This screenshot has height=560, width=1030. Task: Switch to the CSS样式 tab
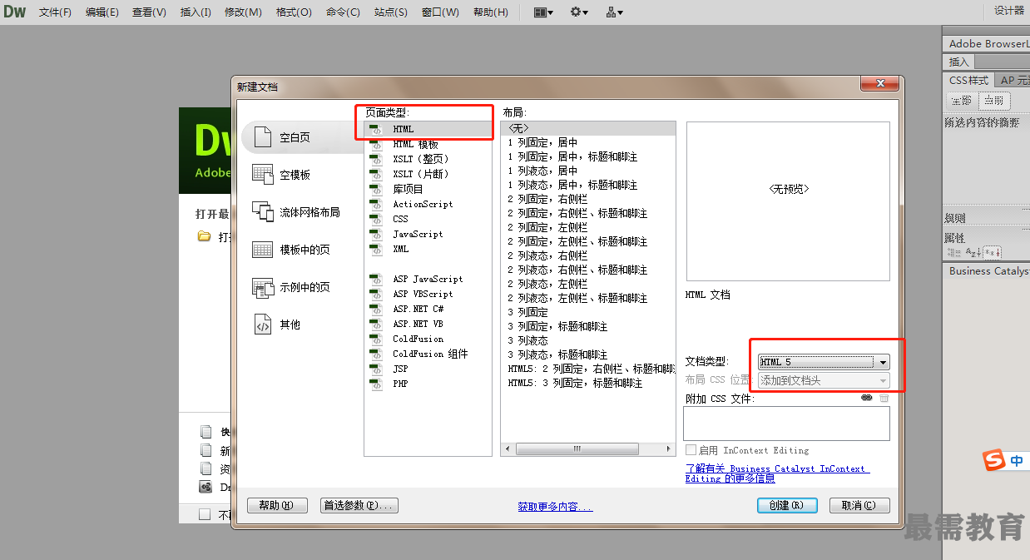[x=969, y=81]
